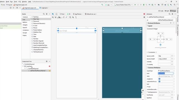Clear all constraints icon
The width and height of the screenshot is (179, 100).
63,17
